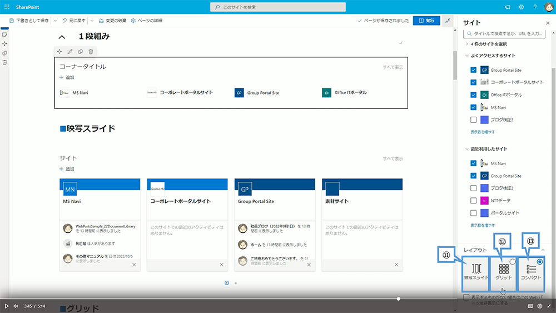Click the move web part icon
The image size is (556, 313).
[x=59, y=51]
